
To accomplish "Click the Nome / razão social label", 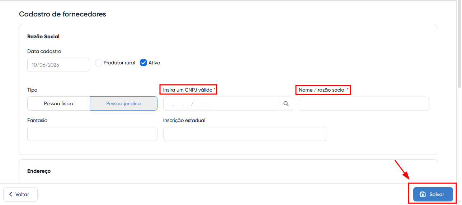I will (x=322, y=90).
